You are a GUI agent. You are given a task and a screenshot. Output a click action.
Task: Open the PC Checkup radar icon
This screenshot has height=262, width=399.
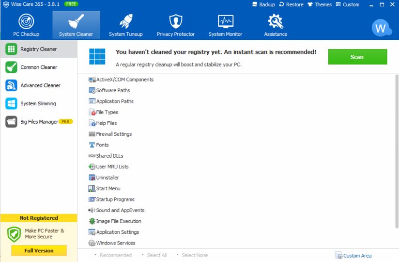click(26, 21)
